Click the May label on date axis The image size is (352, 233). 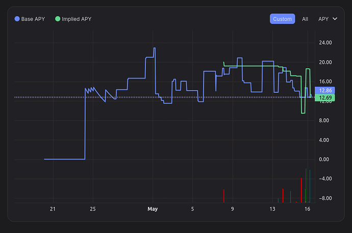coord(153,209)
